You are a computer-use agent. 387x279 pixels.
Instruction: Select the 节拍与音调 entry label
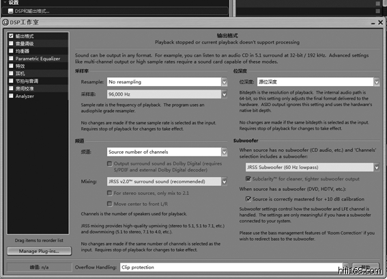[x=27, y=81]
